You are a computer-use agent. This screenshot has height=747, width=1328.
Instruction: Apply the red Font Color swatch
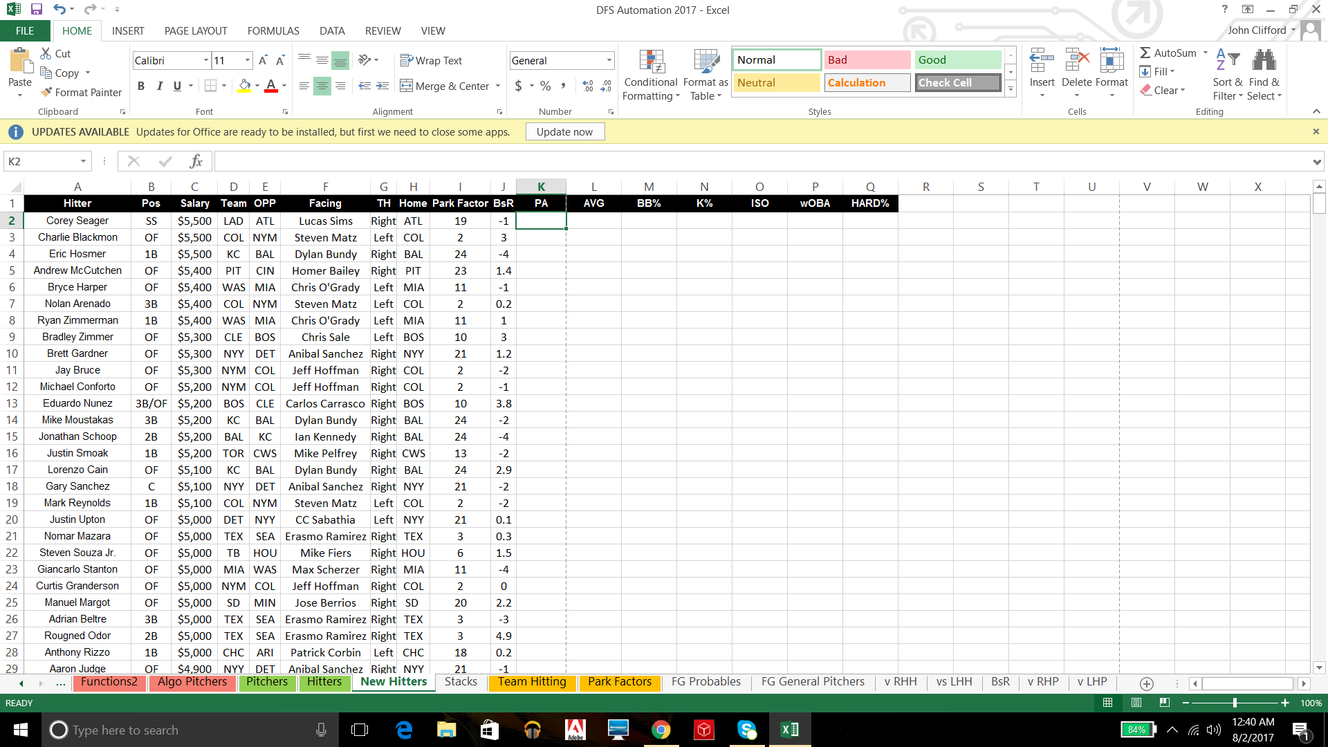[x=271, y=86]
